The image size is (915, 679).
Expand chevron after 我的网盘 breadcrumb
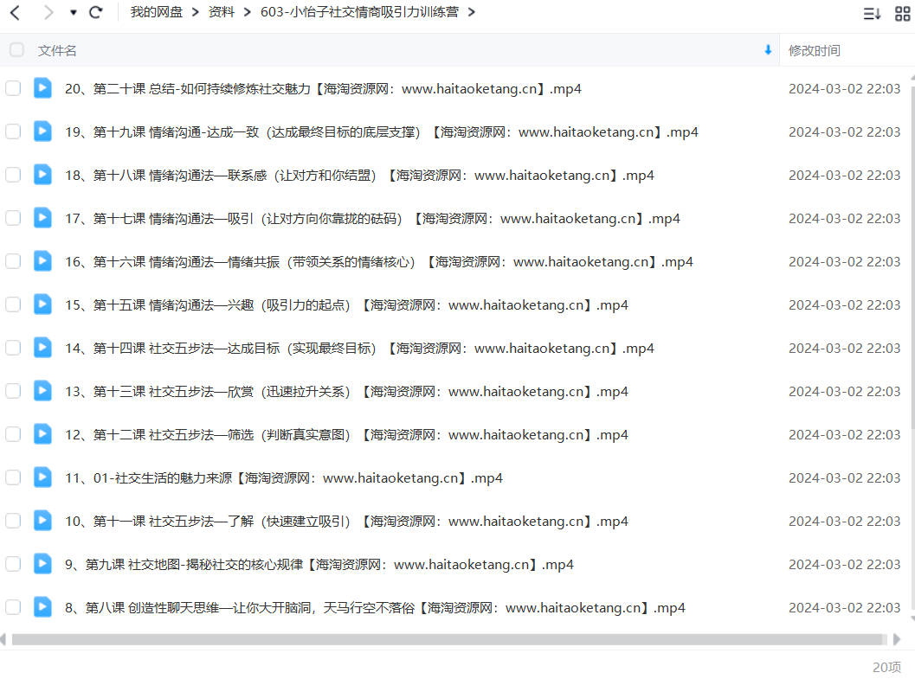(195, 12)
